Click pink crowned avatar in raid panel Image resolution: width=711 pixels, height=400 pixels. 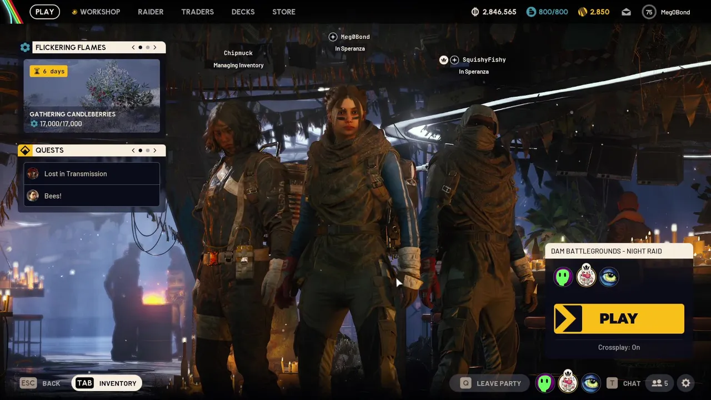click(586, 276)
